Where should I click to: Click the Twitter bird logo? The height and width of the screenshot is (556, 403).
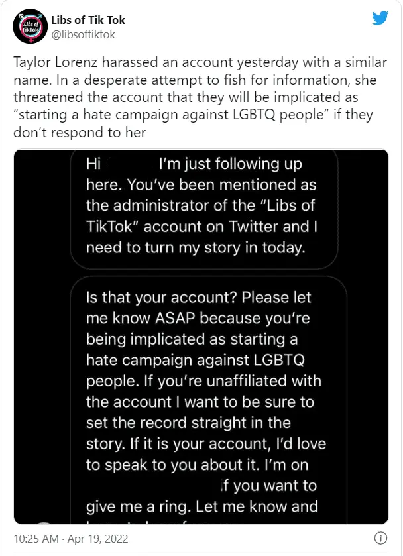click(380, 18)
